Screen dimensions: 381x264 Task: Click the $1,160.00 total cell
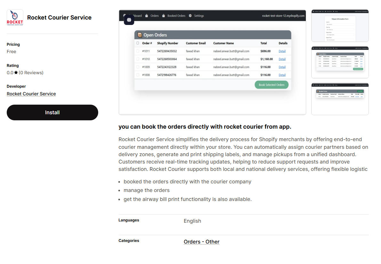(x=266, y=59)
